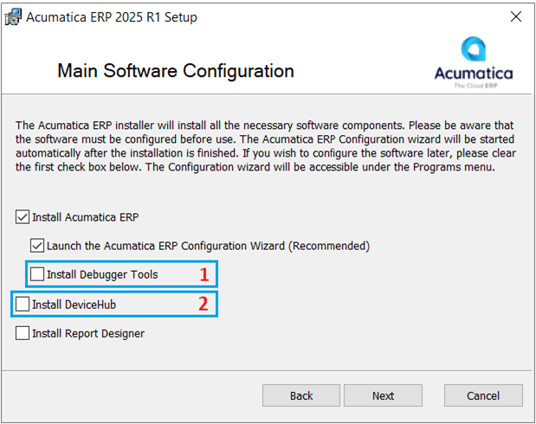The image size is (536, 424).
Task: Click the installer description paragraph
Action: 267,146
